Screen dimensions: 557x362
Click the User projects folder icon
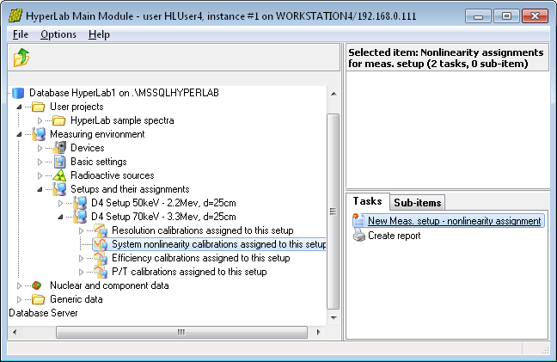point(39,107)
